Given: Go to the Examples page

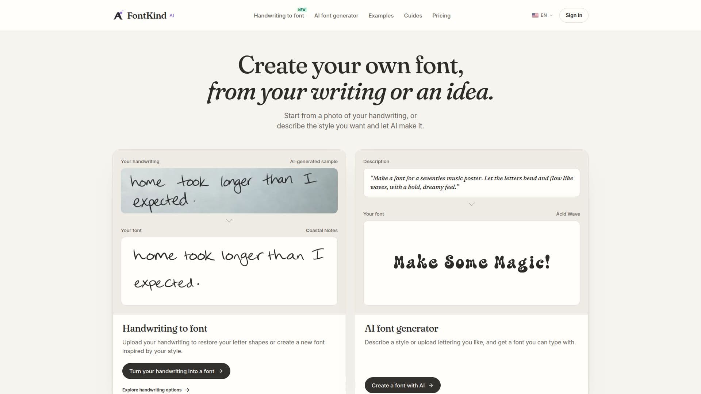Looking at the screenshot, I should pos(381,16).
